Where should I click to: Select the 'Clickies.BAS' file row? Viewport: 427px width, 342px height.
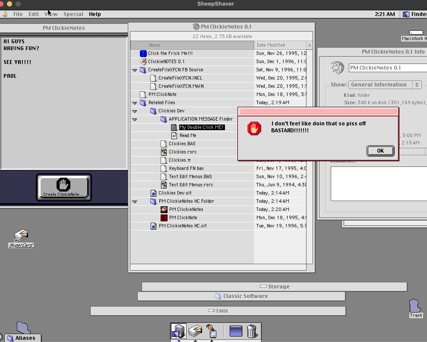point(182,144)
